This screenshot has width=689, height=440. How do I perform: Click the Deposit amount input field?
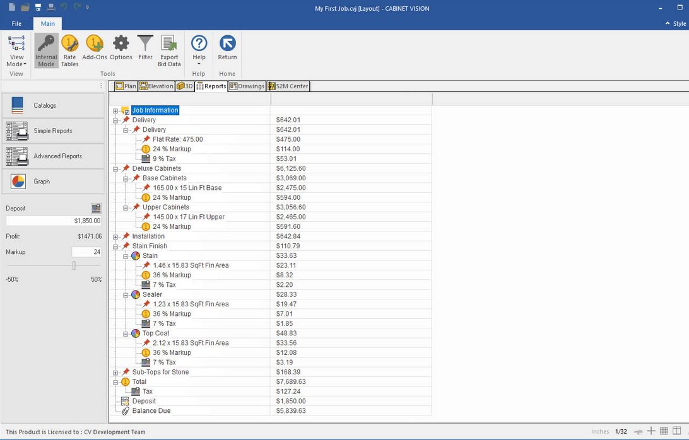pyautogui.click(x=53, y=221)
